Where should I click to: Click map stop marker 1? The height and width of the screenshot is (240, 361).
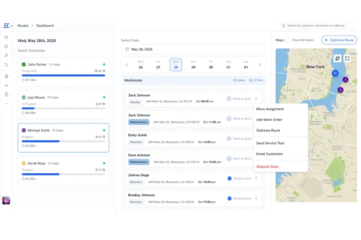(345, 80)
